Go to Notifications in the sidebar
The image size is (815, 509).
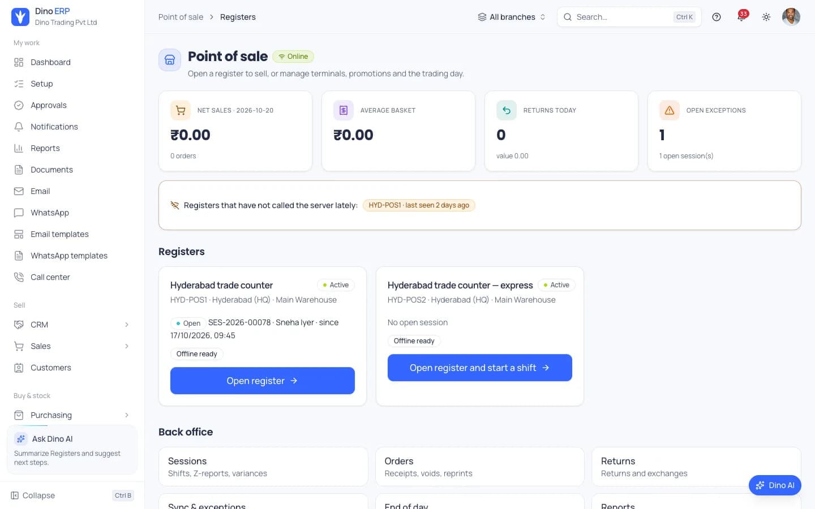pos(72,127)
